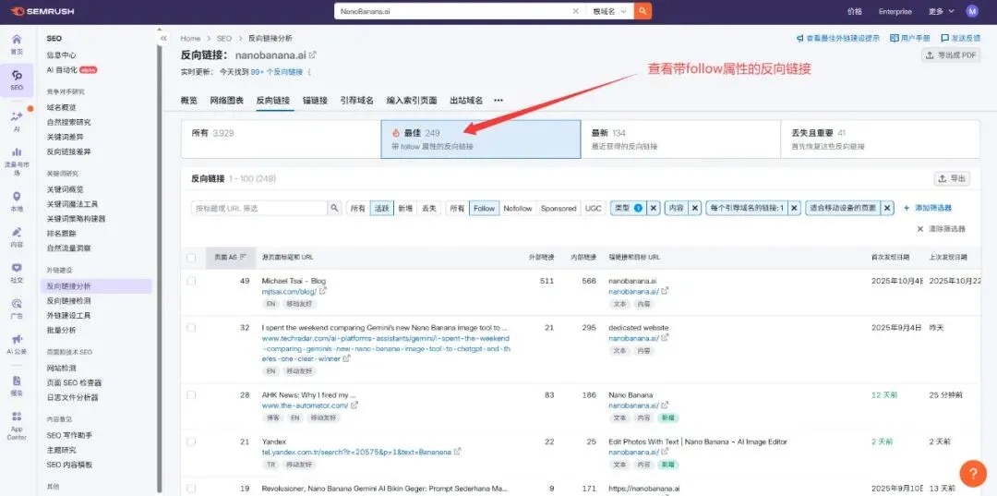Switch to the 引荐域名 tab

coord(356,101)
